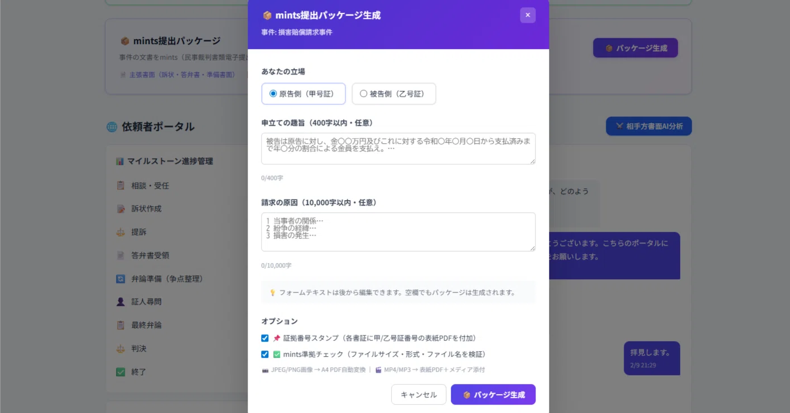Click 答弁書受領 milestone document icon
The width and height of the screenshot is (790, 413).
[x=121, y=255]
